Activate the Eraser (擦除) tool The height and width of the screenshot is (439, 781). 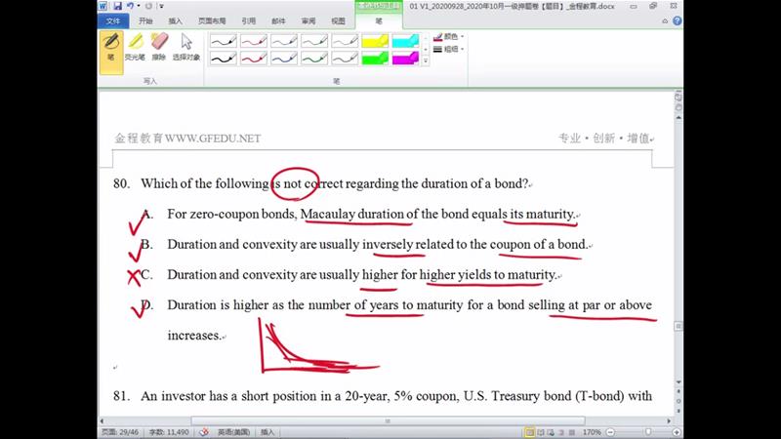point(159,47)
